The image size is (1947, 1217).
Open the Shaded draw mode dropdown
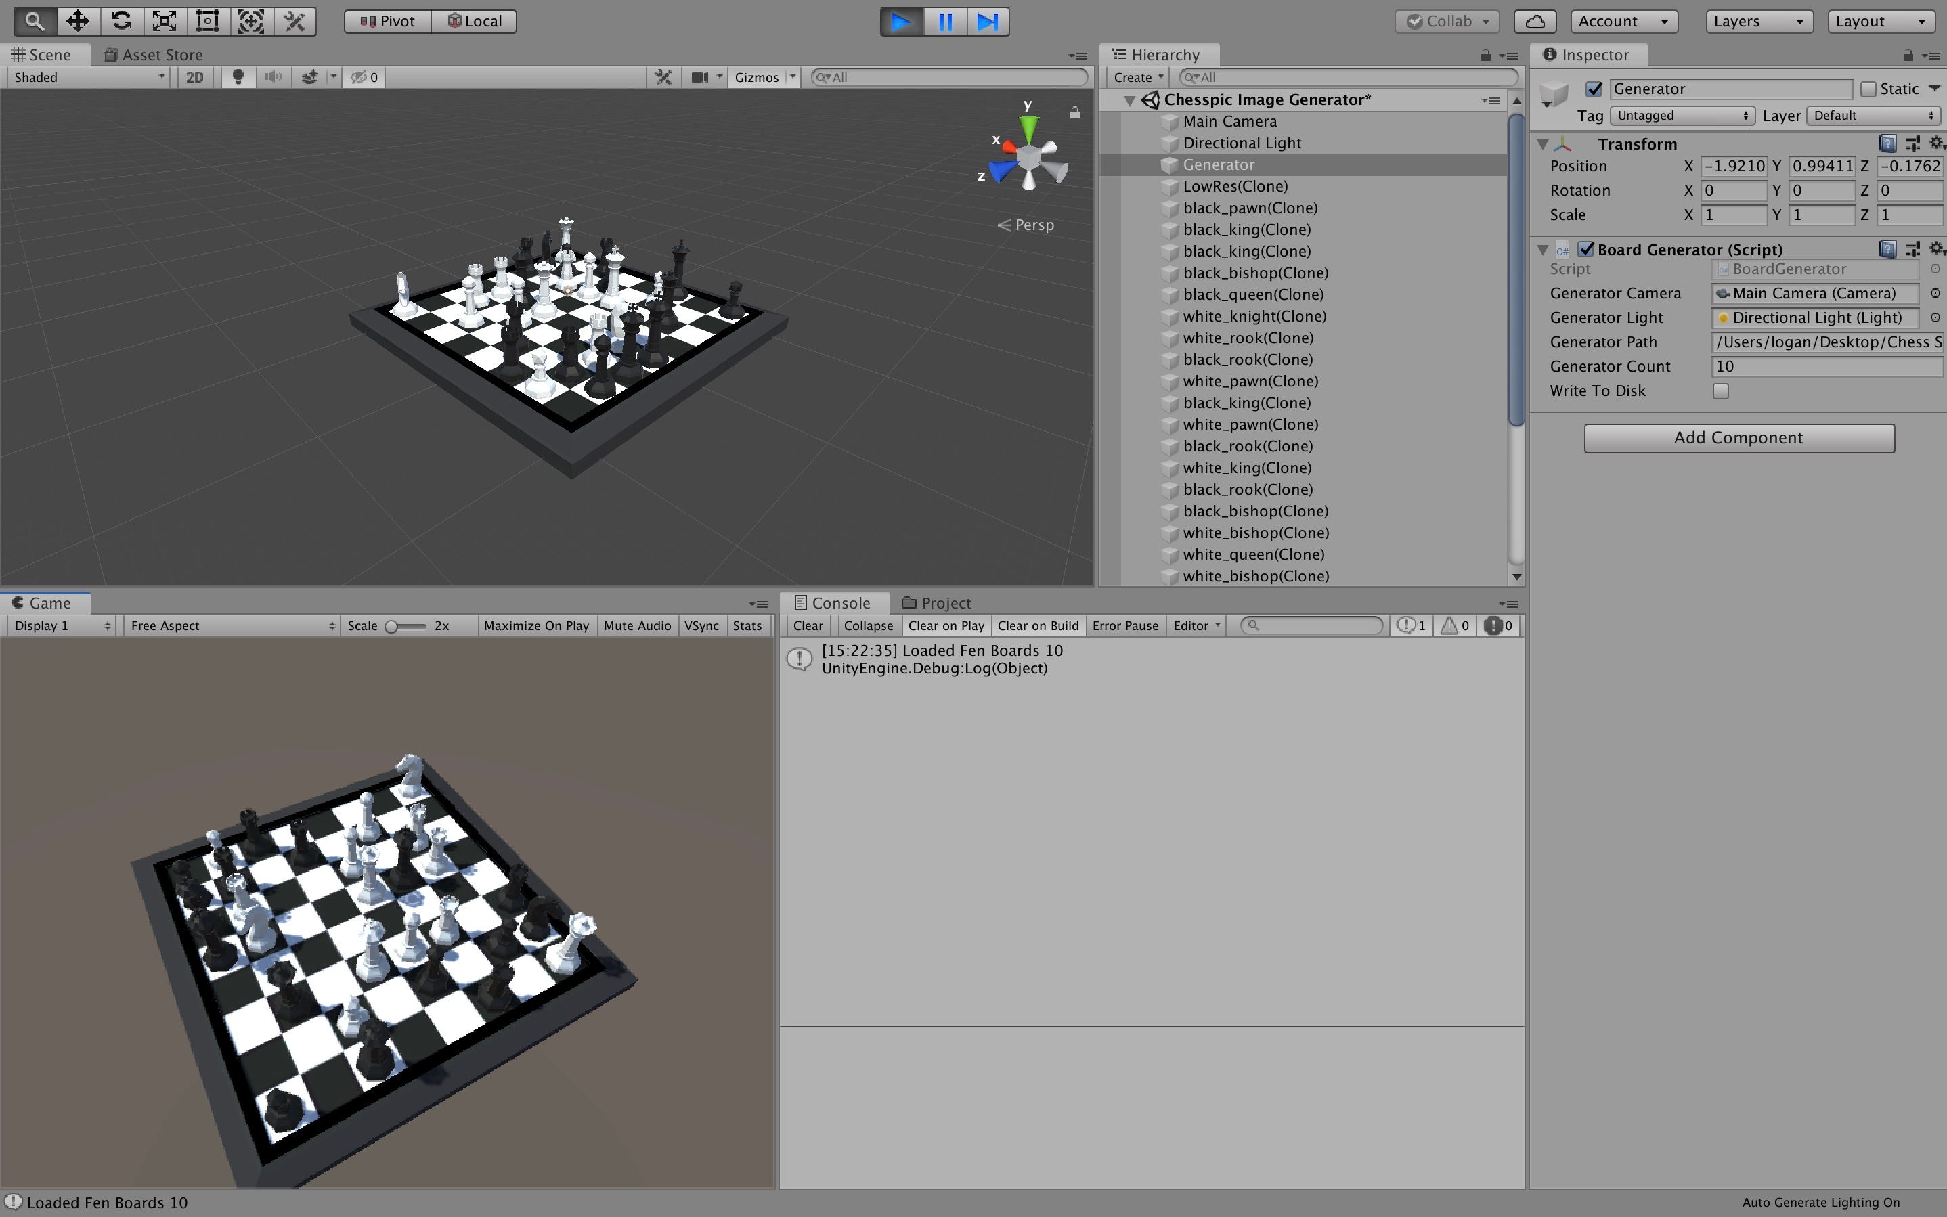[89, 77]
